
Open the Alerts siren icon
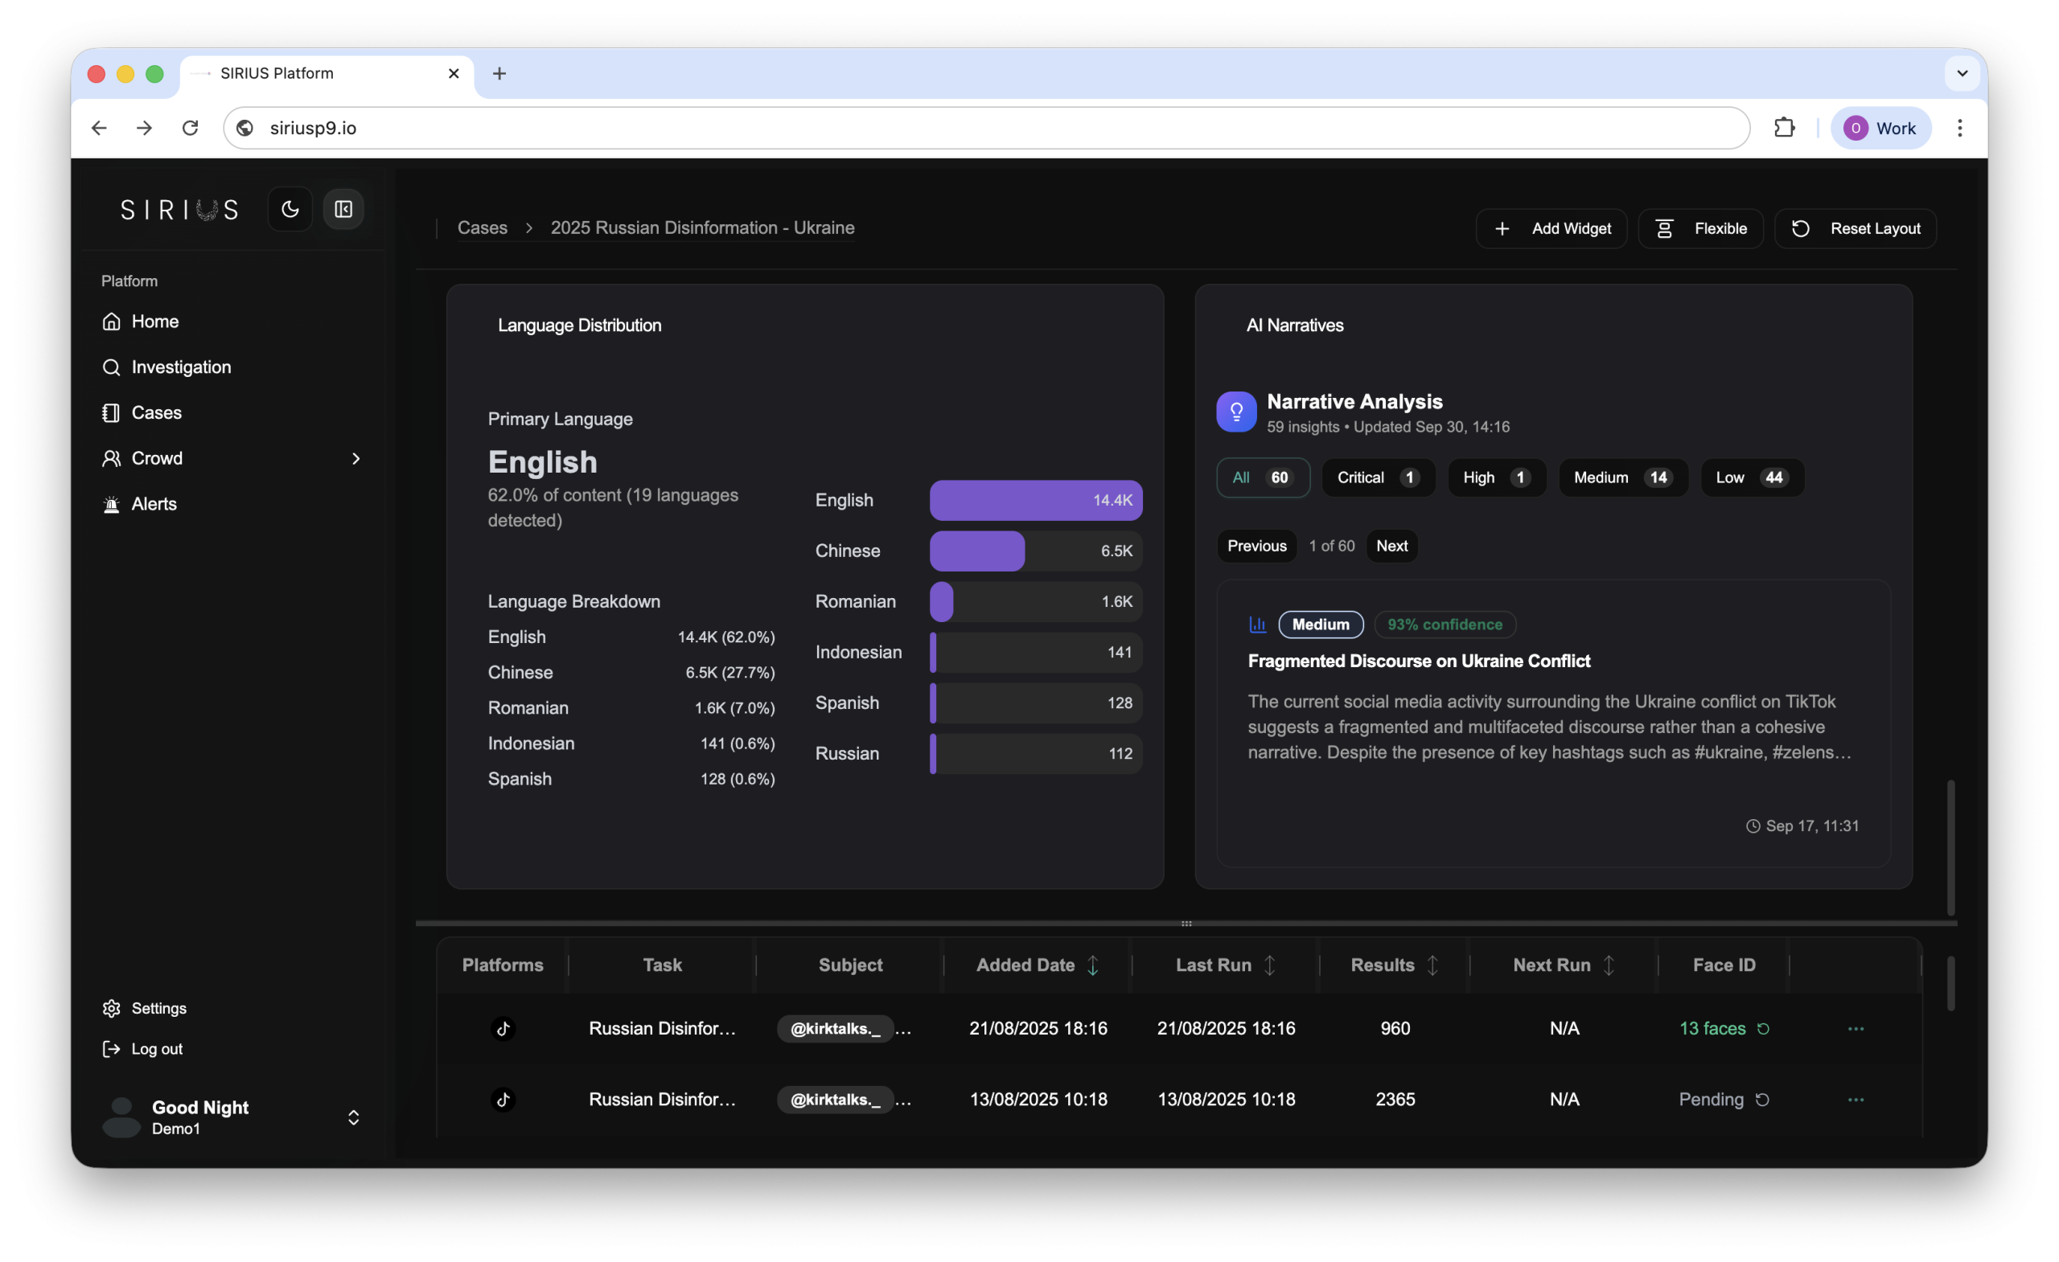[x=111, y=504]
